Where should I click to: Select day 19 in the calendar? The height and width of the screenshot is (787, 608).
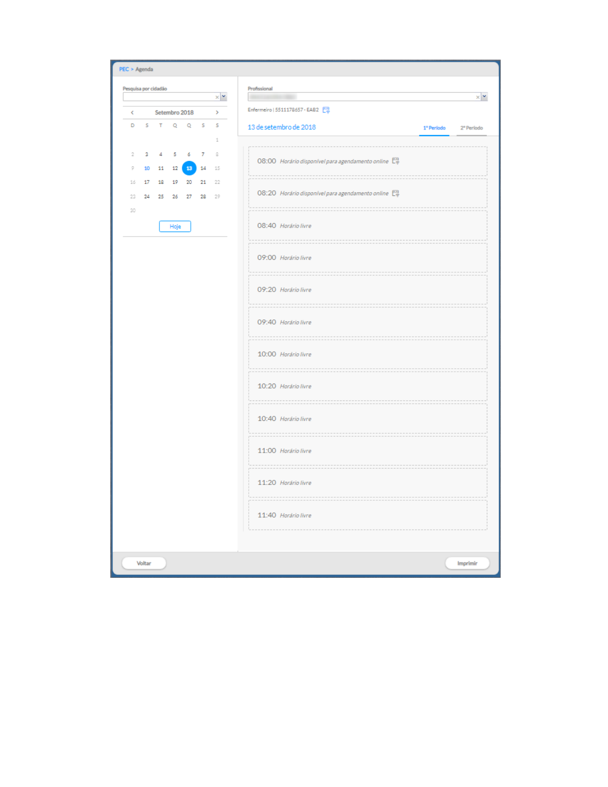pos(175,182)
